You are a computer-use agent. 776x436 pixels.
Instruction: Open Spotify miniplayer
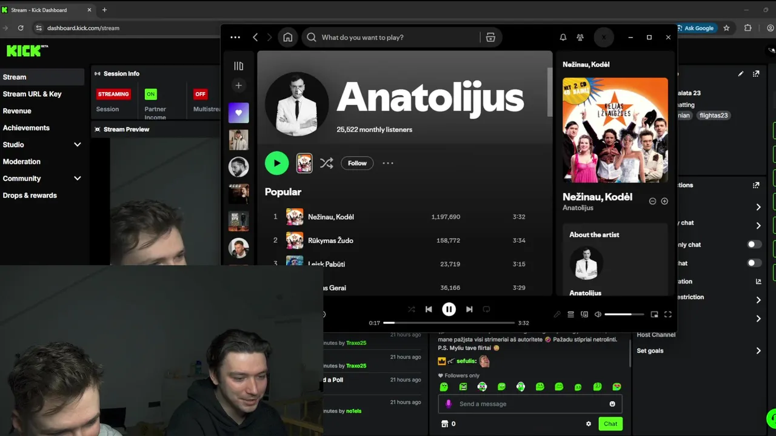coord(654,314)
